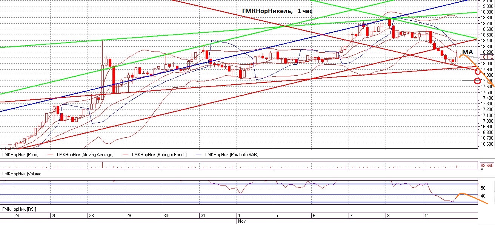Click the date label 30 on time axis
This screenshot has height=225, width=495.
pyautogui.click(x=166, y=216)
